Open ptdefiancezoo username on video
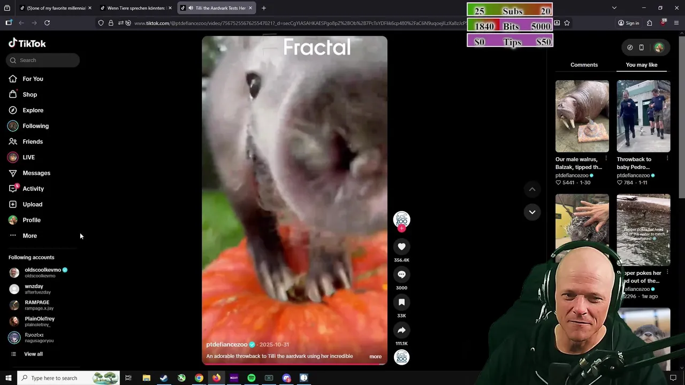The image size is (685, 385). [x=227, y=345]
